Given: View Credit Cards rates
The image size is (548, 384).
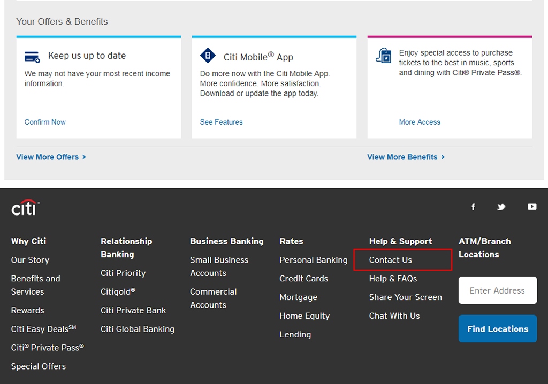Looking at the screenshot, I should (304, 279).
